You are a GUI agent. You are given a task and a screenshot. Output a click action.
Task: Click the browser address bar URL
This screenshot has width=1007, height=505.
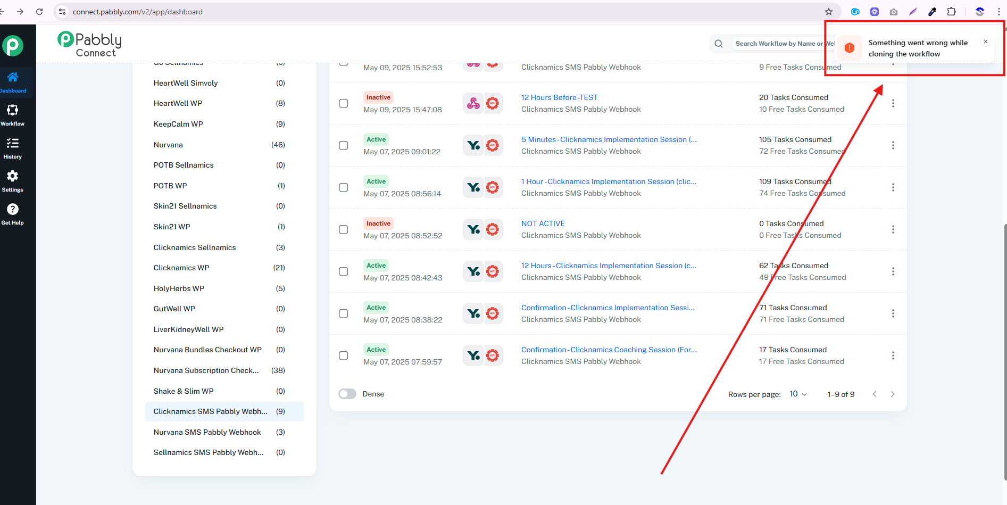pyautogui.click(x=138, y=12)
